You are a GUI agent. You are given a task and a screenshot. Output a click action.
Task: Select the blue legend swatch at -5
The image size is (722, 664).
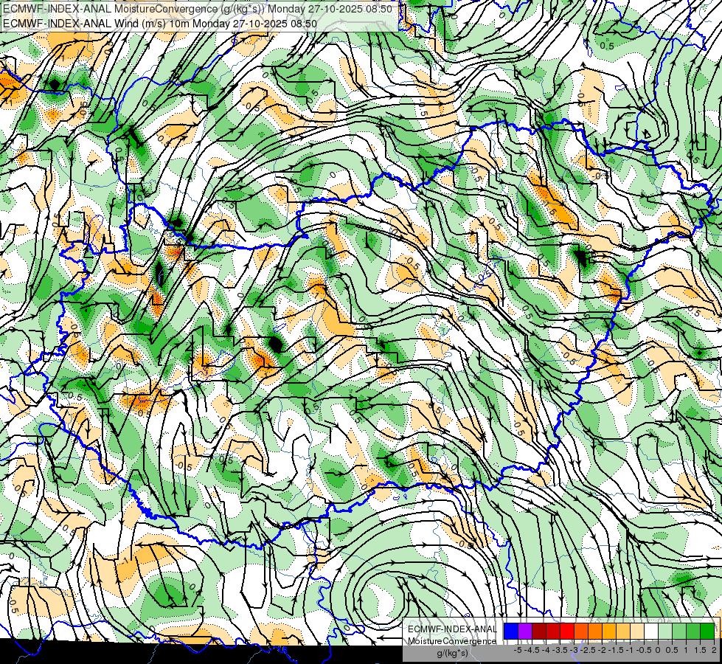tap(511, 632)
